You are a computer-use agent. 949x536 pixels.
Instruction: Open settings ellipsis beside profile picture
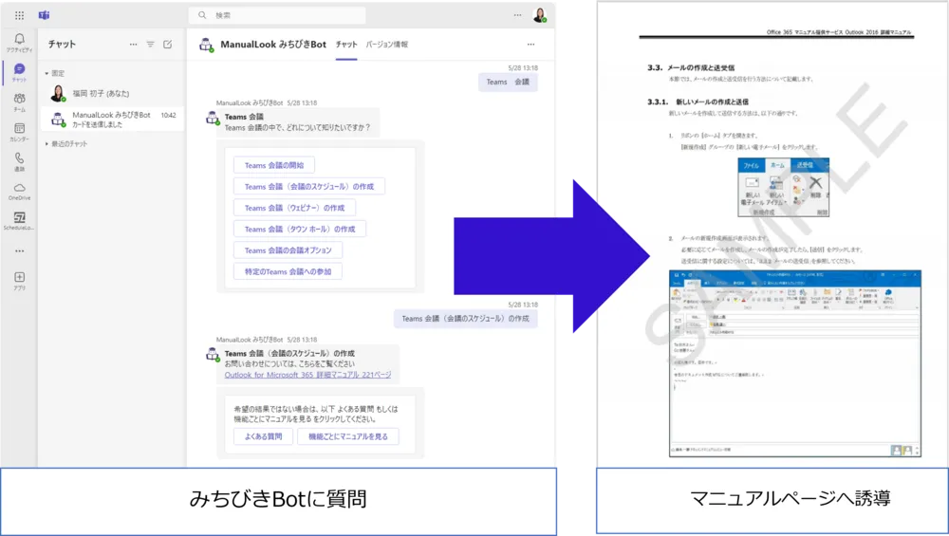point(517,15)
